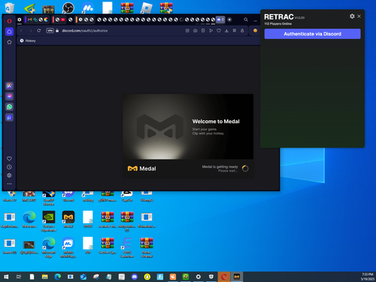Select the 112 Players Online text

(278, 24)
